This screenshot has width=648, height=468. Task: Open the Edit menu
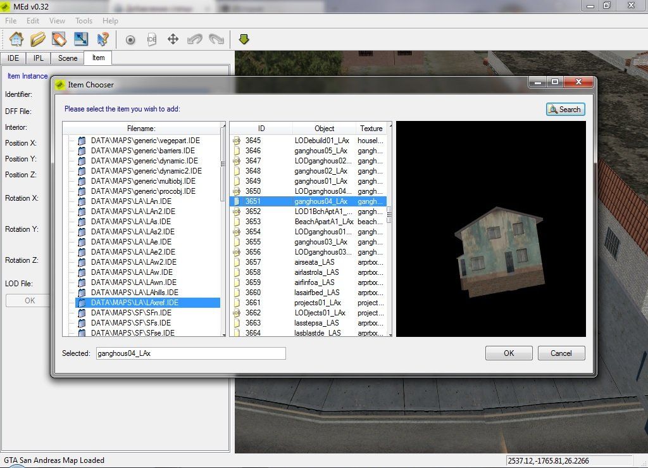[33, 21]
